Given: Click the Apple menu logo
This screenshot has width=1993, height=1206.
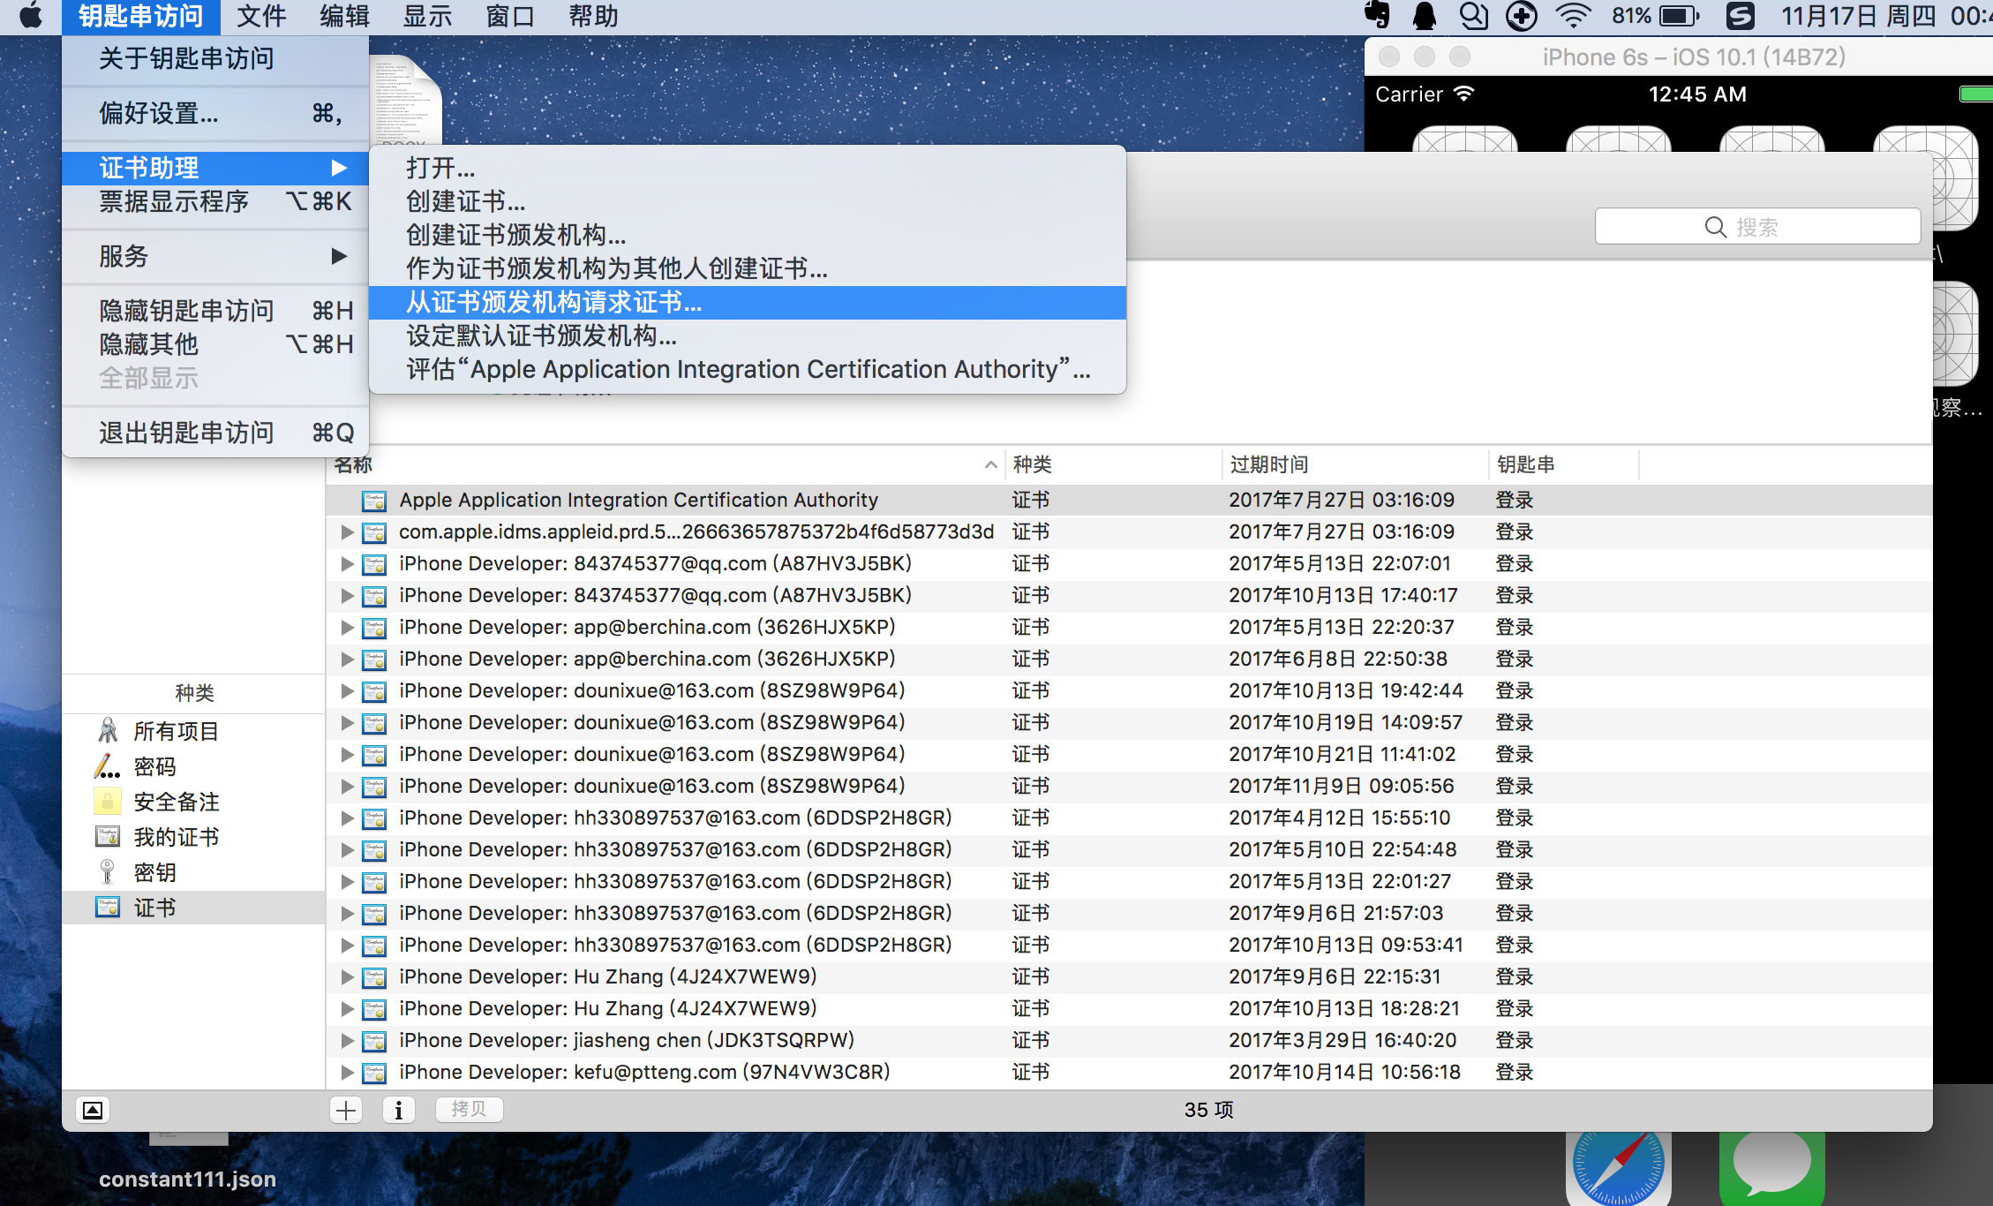Looking at the screenshot, I should 32,16.
